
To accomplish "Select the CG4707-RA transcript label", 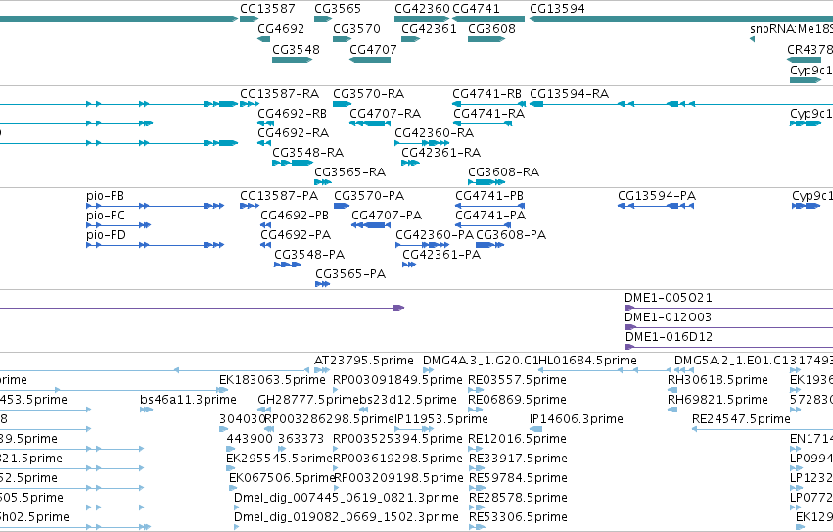I will click(385, 114).
